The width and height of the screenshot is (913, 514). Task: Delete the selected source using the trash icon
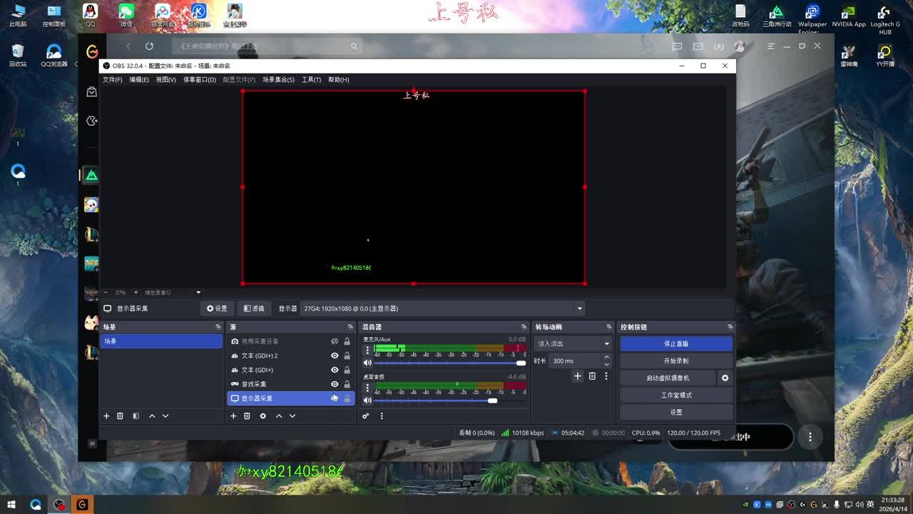(247, 416)
